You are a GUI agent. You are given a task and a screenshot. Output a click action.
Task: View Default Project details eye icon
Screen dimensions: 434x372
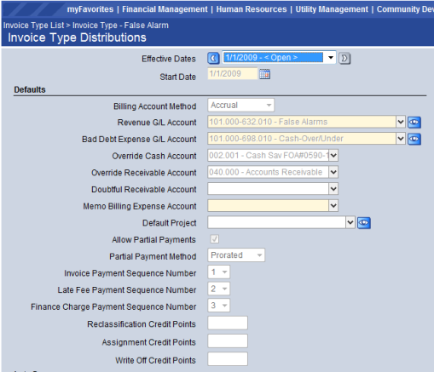coord(364,223)
